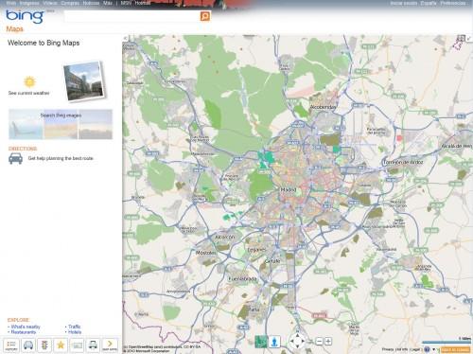This screenshot has height=354, width=473.
Task: Click the green map style thumbnail
Action: coord(261,342)
